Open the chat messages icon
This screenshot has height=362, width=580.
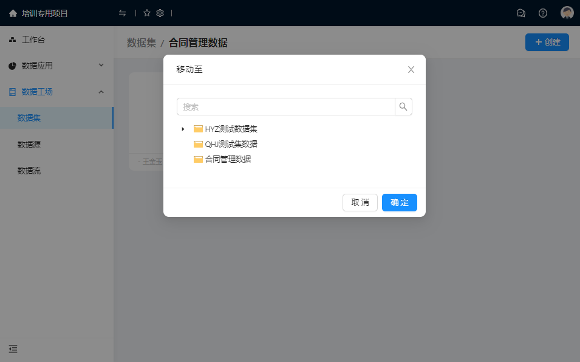pos(520,13)
